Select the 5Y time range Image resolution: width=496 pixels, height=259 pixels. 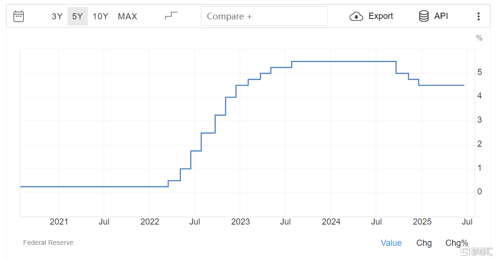point(77,17)
